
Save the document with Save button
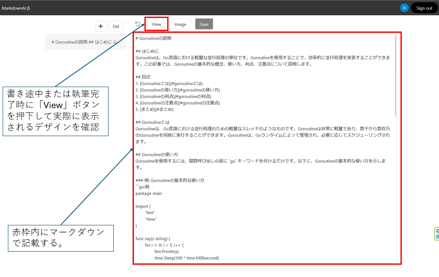(x=204, y=25)
